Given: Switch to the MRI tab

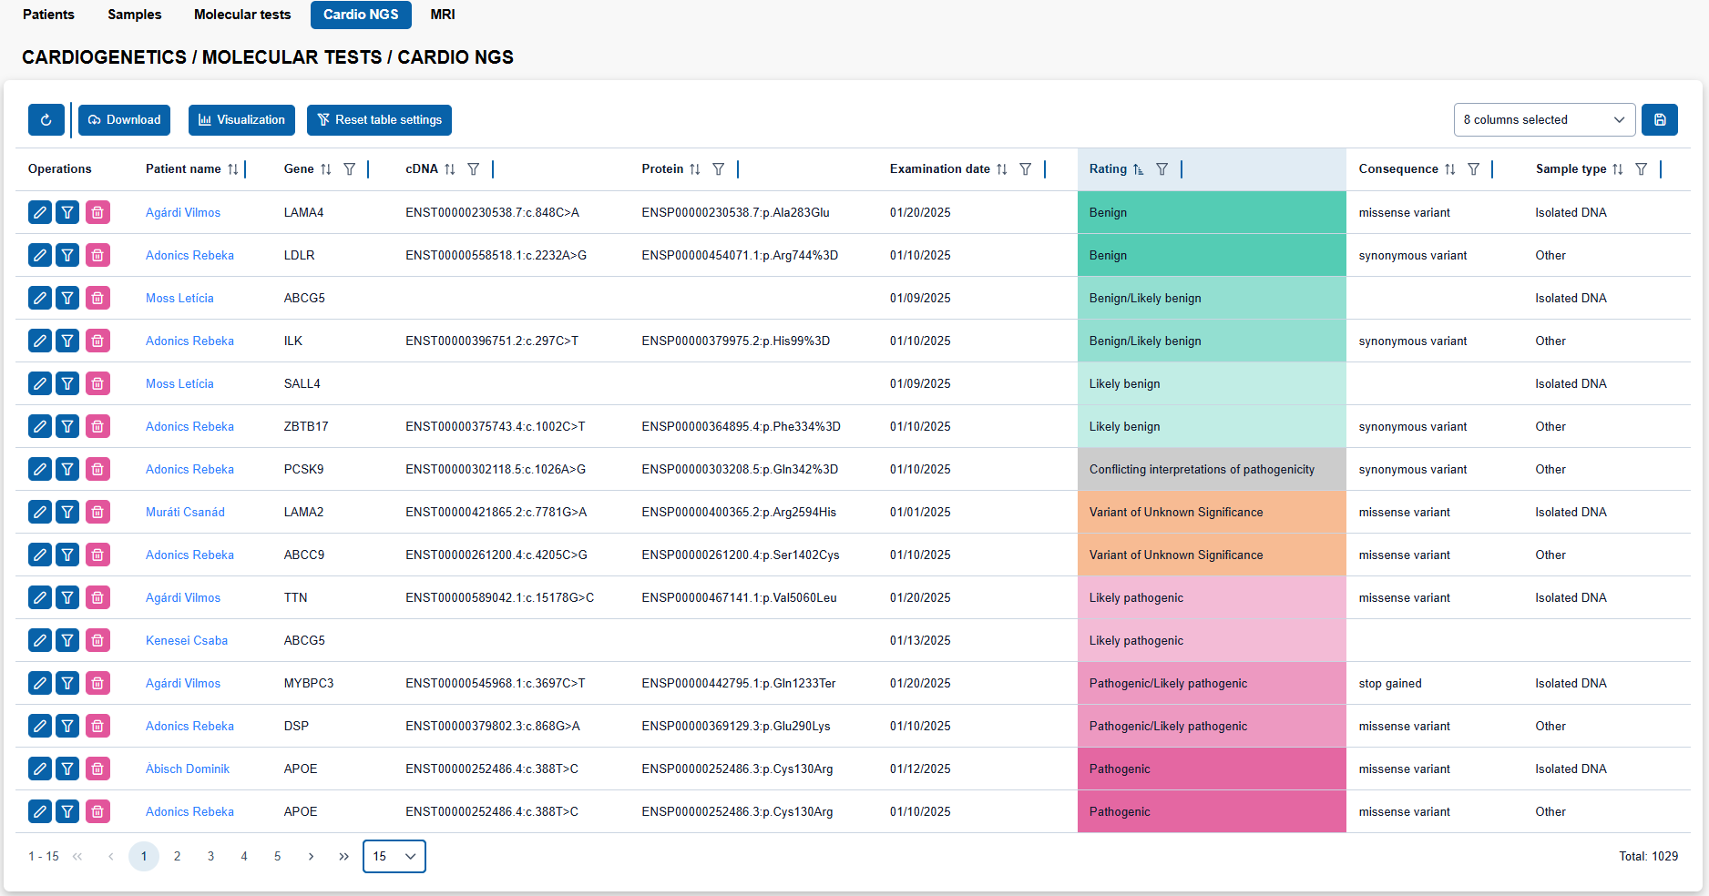Looking at the screenshot, I should pyautogui.click(x=443, y=15).
